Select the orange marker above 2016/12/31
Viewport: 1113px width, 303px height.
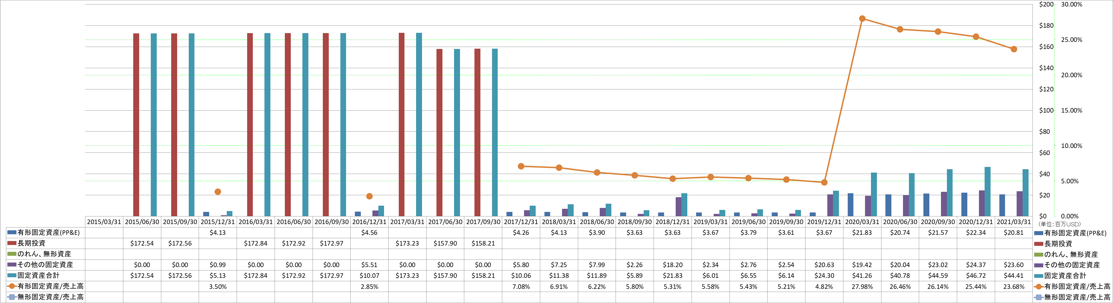[369, 196]
